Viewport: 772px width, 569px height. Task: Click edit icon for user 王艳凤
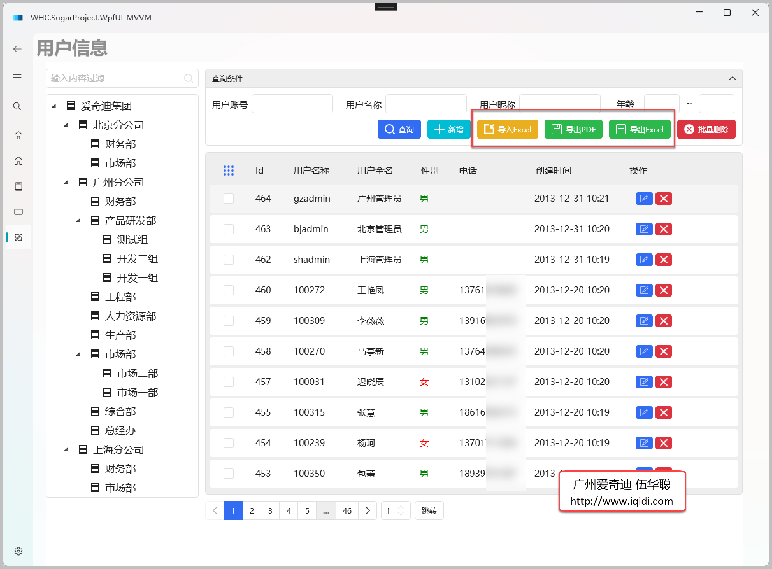pos(644,290)
